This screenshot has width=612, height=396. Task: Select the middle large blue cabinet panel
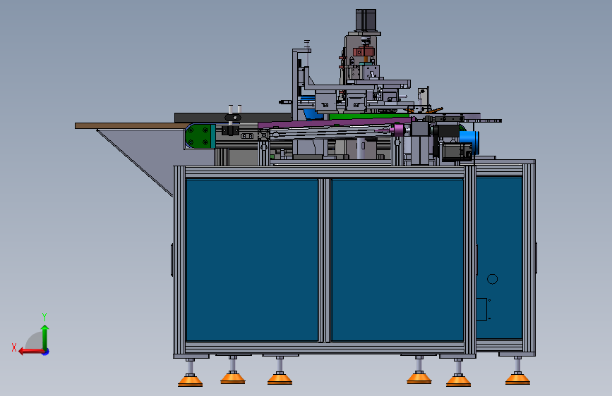pyautogui.click(x=397, y=260)
